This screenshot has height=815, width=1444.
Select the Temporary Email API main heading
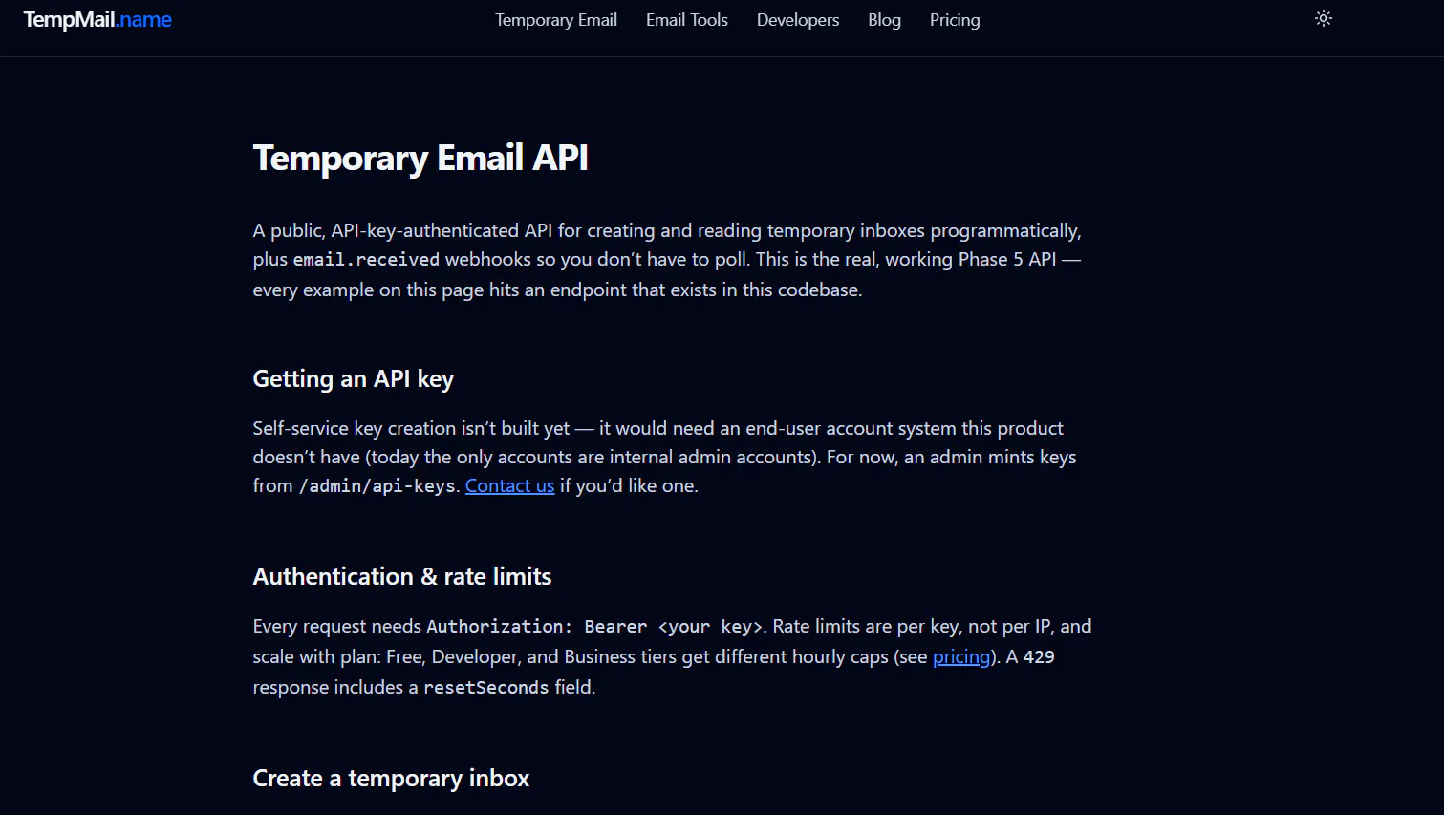(x=420, y=158)
